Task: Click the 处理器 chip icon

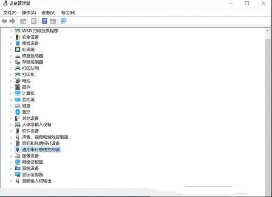Action: [17, 50]
